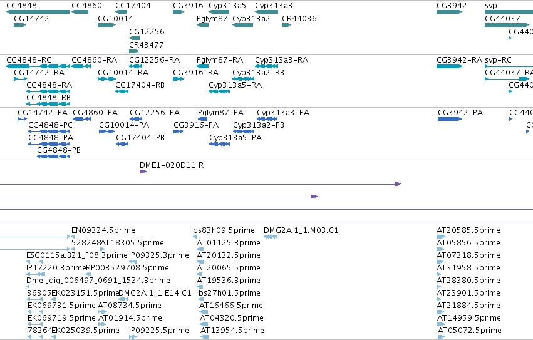
Task: Click protein CG3916-PA
Action: pos(196,125)
